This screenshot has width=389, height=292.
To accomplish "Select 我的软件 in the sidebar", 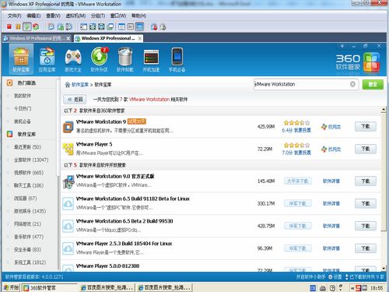I will pyautogui.click(x=23, y=96).
